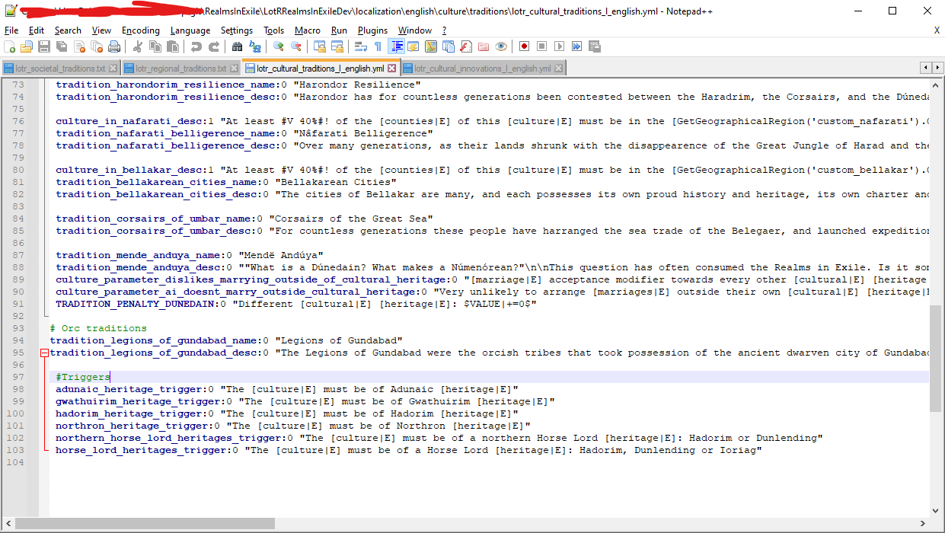
Task: Open the Window menu
Action: tap(415, 30)
